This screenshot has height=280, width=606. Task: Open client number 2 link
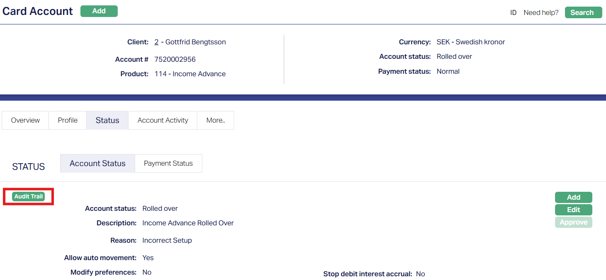click(156, 42)
